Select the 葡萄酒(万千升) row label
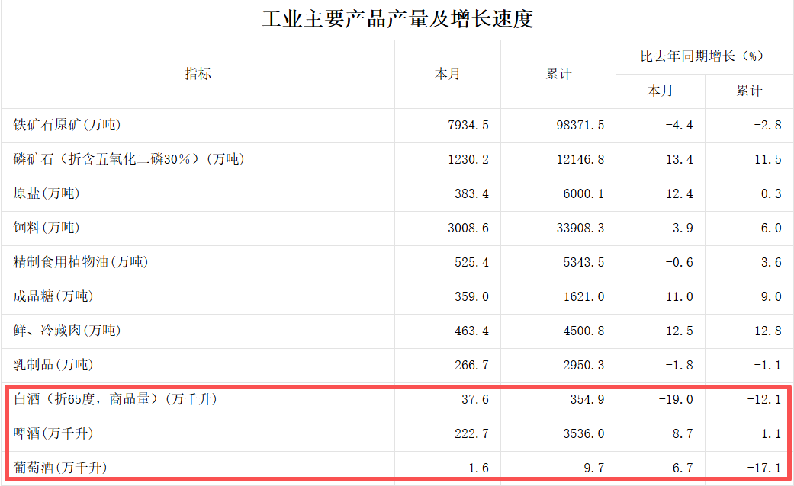Screen dimensions: 794x486 coord(60,467)
